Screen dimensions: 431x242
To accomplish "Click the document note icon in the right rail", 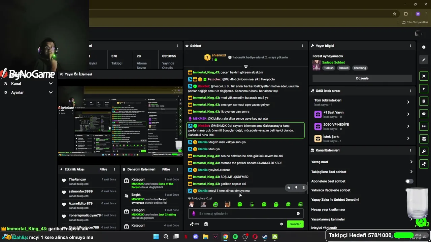I will pos(424,101).
